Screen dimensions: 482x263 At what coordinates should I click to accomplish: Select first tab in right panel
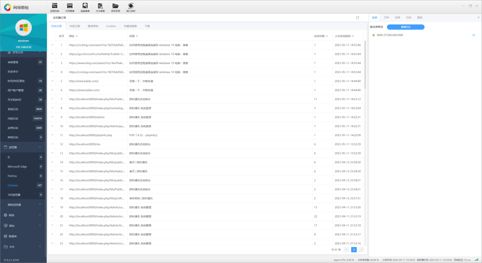point(374,17)
